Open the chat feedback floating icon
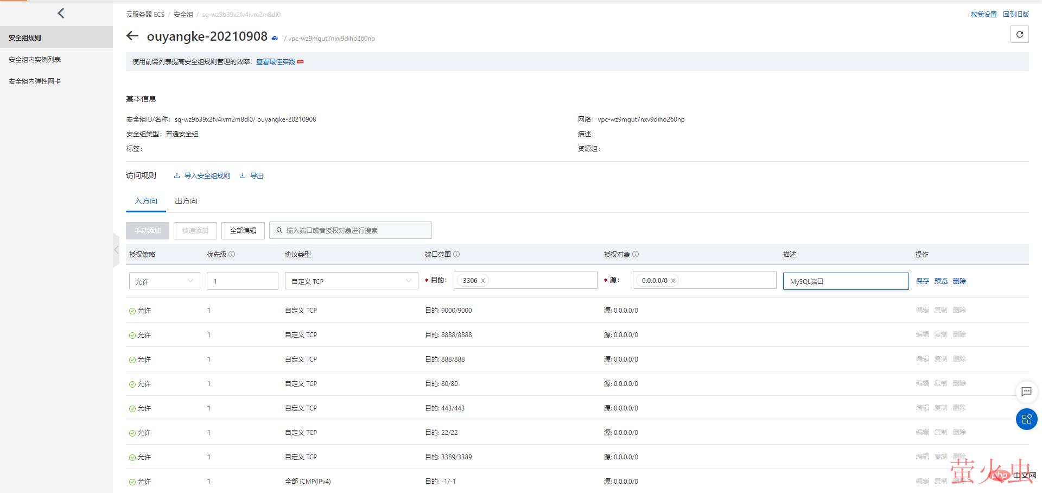 (x=1026, y=391)
